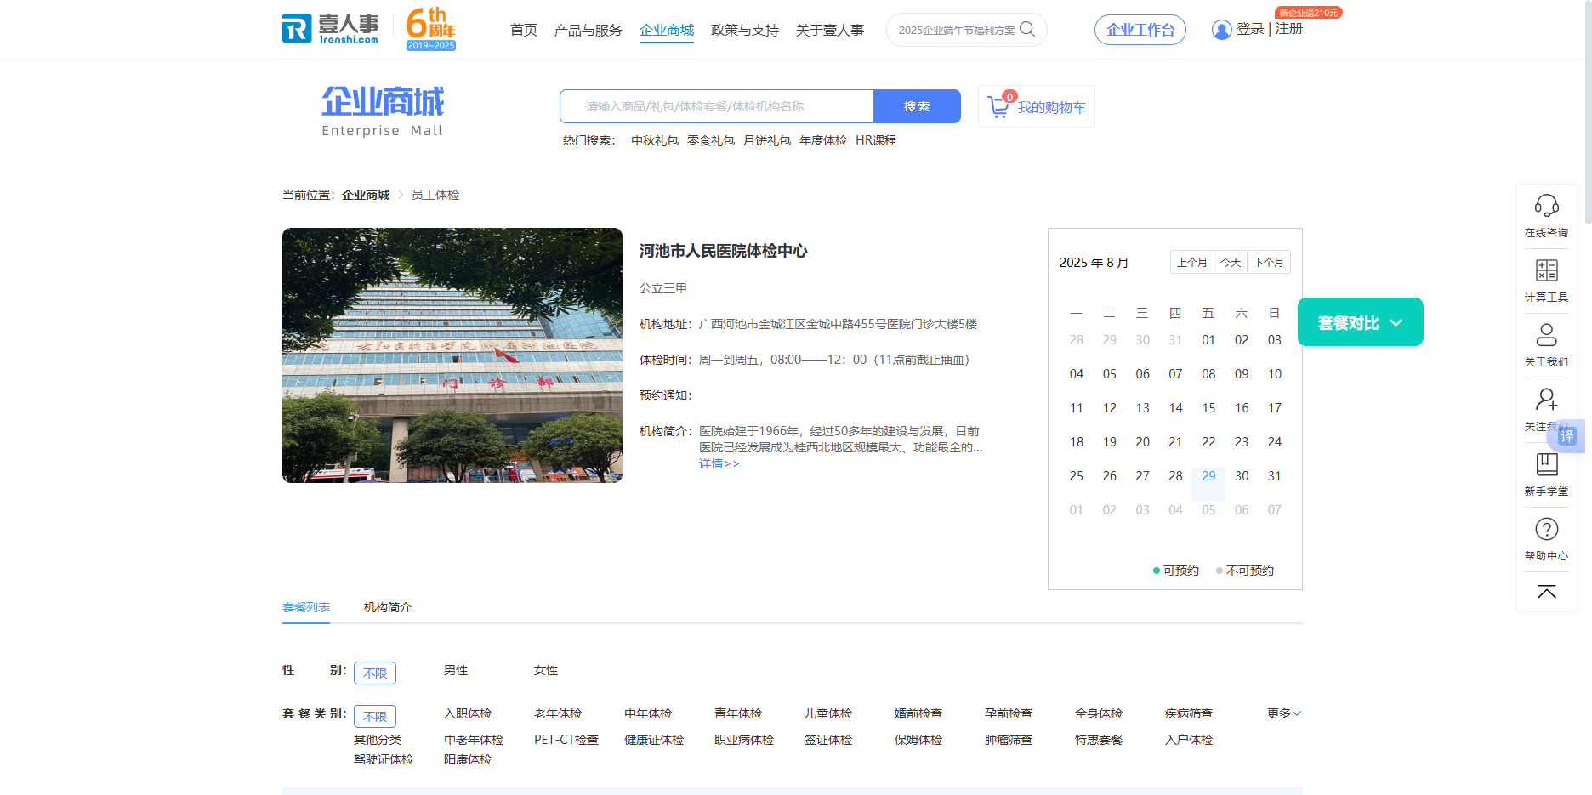
Task: Click the hospital building photo
Action: tap(452, 355)
